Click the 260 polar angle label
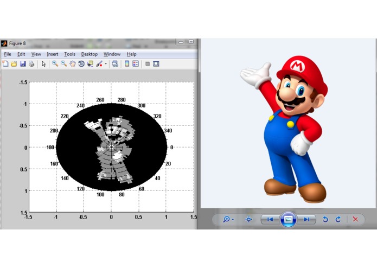The image size is (377, 268). click(x=100, y=100)
